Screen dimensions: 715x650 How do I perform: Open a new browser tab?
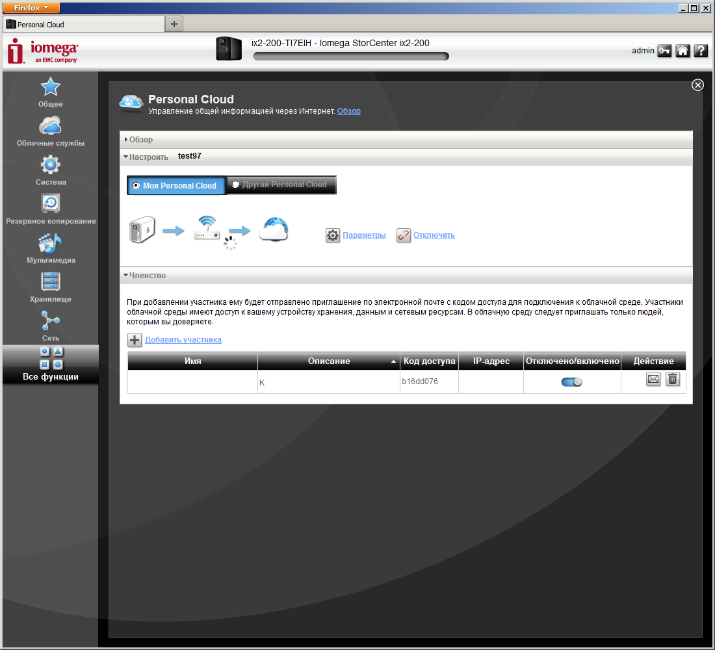click(174, 24)
